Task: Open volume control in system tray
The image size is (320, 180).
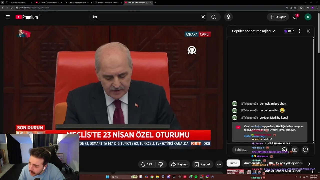Action: coord(307,177)
